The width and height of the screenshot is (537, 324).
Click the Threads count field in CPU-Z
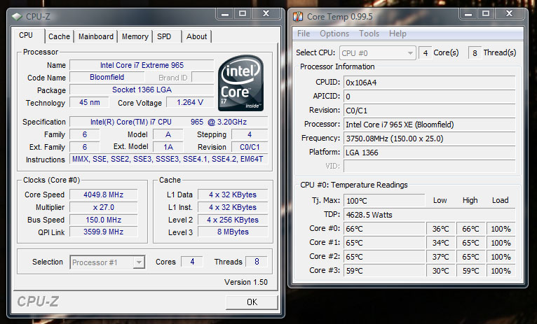257,262
